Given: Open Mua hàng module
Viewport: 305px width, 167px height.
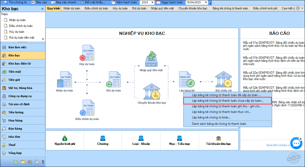Looking at the screenshot, I should click(x=22, y=120).
